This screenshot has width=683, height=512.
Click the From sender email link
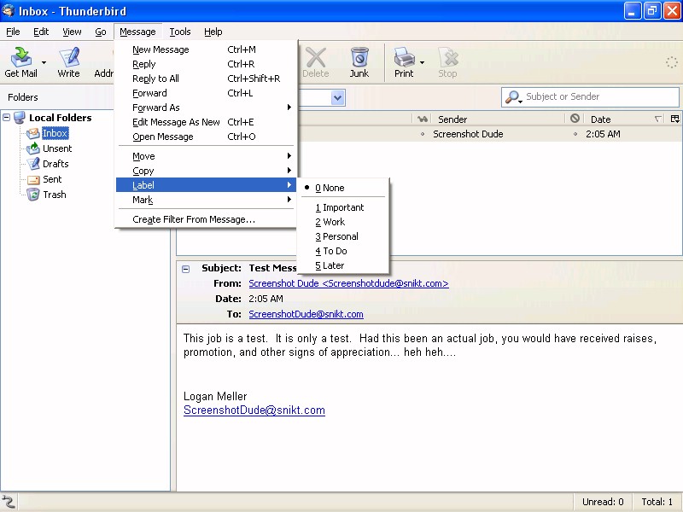click(348, 283)
